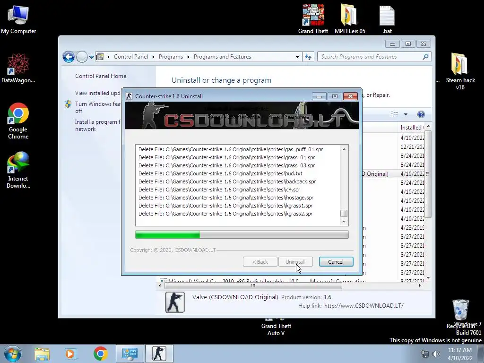Screen dimensions: 484x363
Task: Open DataWagon desktop shortcut
Action: [18, 68]
